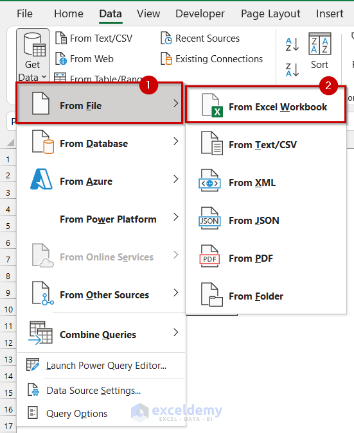Expand the From Power Platform submenu arrow
This screenshot has width=354, height=433.
pyautogui.click(x=175, y=217)
